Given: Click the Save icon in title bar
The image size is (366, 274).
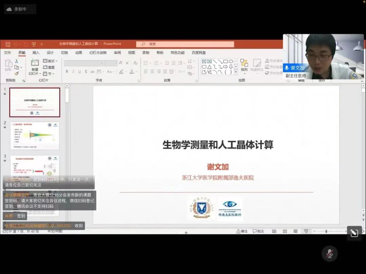Looking at the screenshot, I should [8, 44].
